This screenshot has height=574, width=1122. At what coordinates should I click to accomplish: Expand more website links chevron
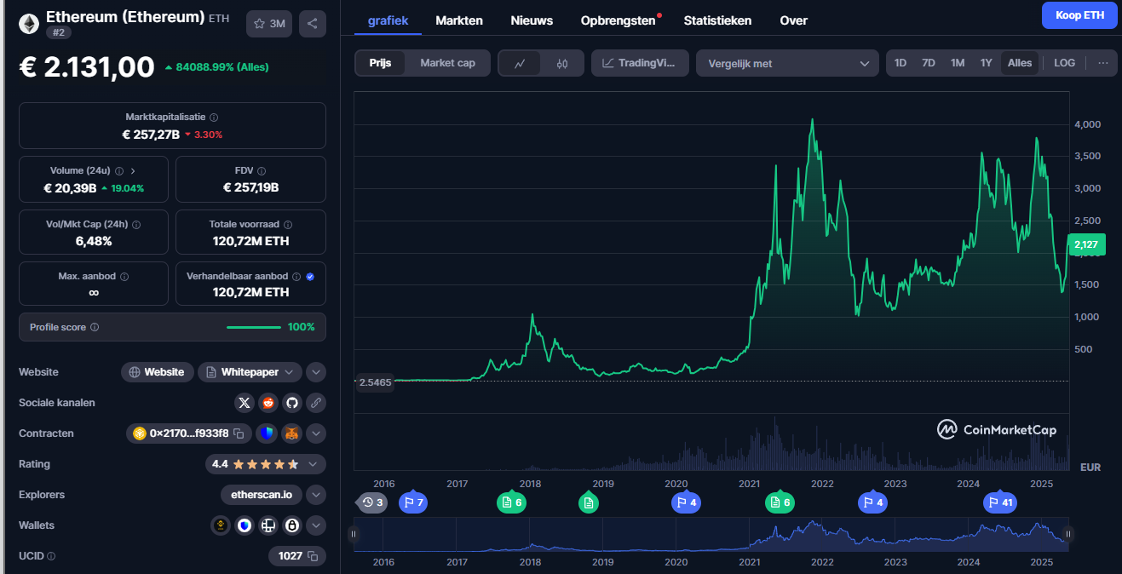coord(316,372)
